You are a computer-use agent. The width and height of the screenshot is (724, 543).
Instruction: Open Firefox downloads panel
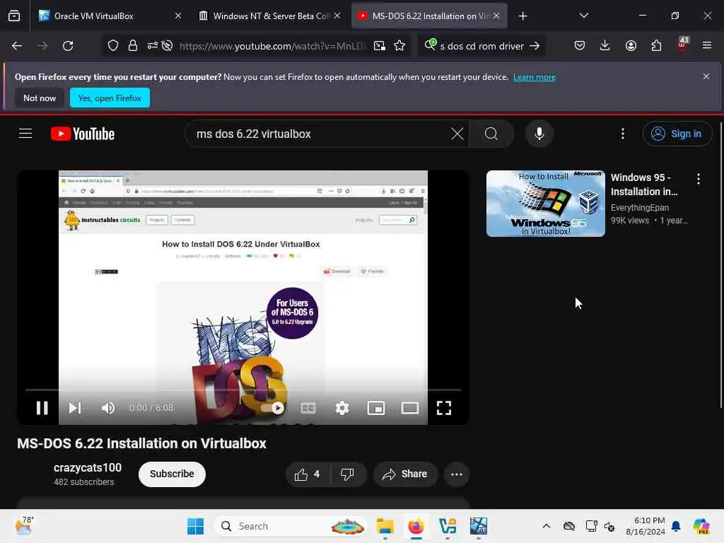605,45
